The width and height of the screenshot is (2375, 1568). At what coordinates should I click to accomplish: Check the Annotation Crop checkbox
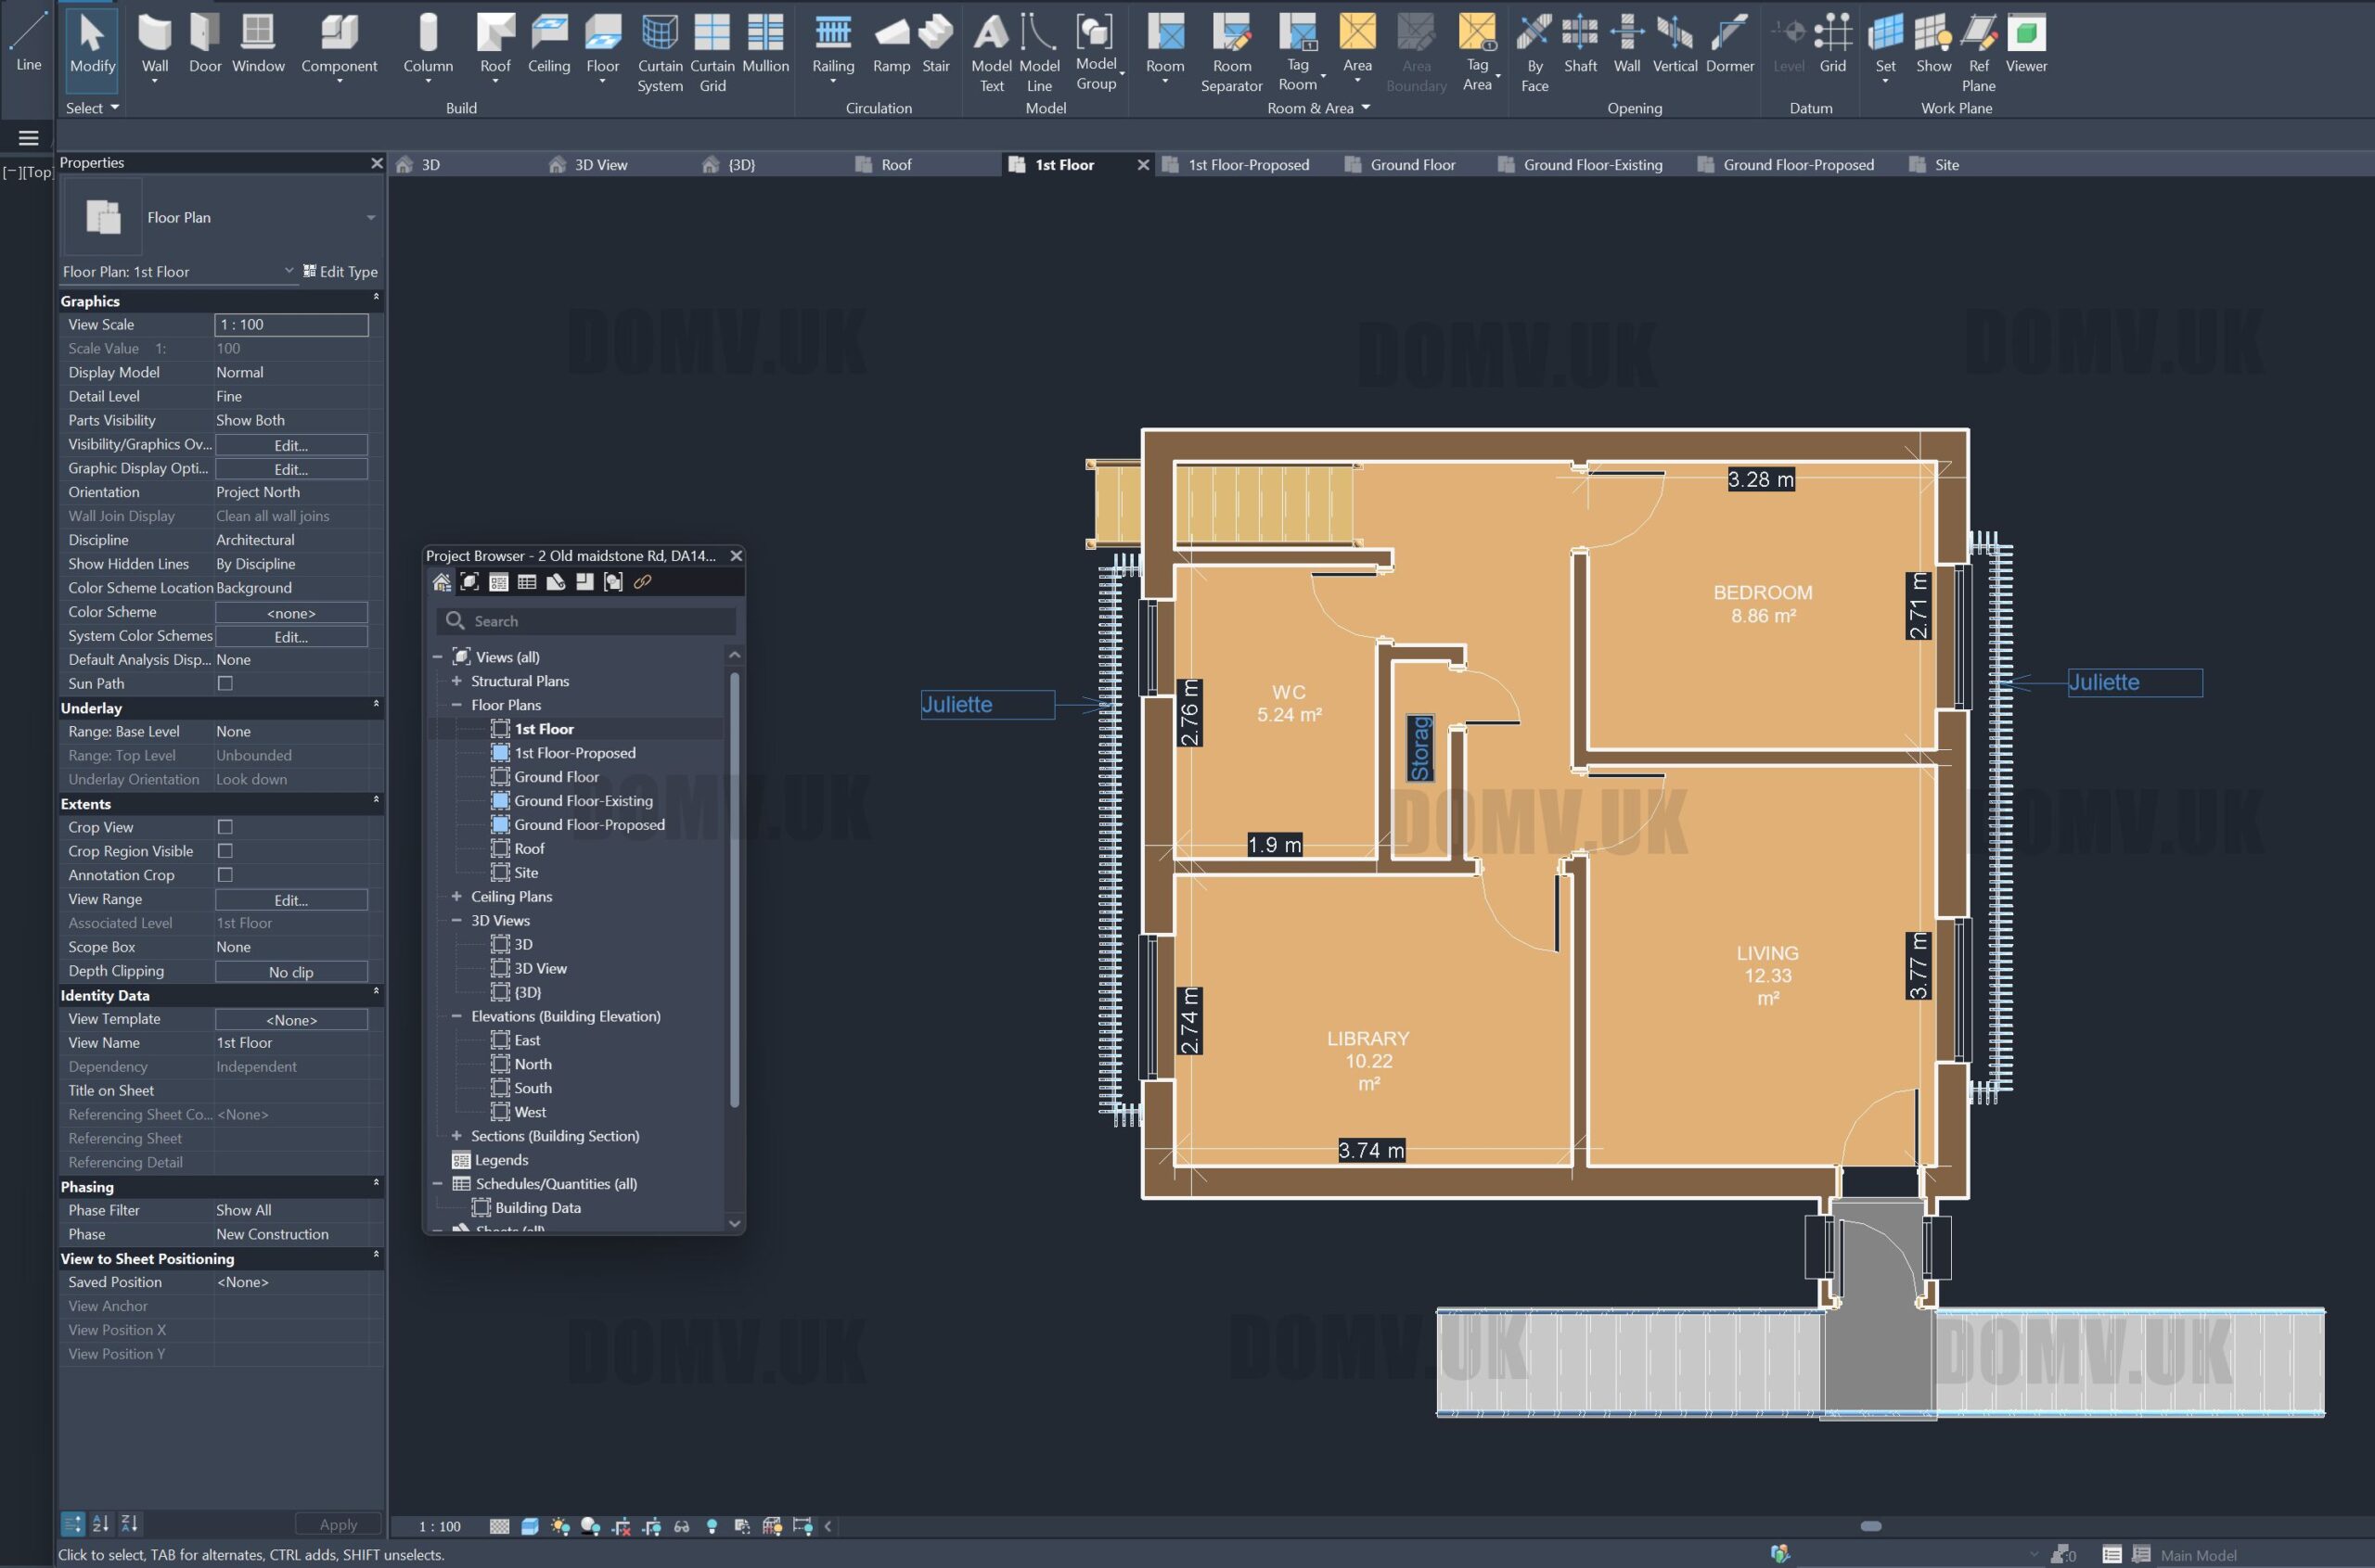pyautogui.click(x=225, y=875)
